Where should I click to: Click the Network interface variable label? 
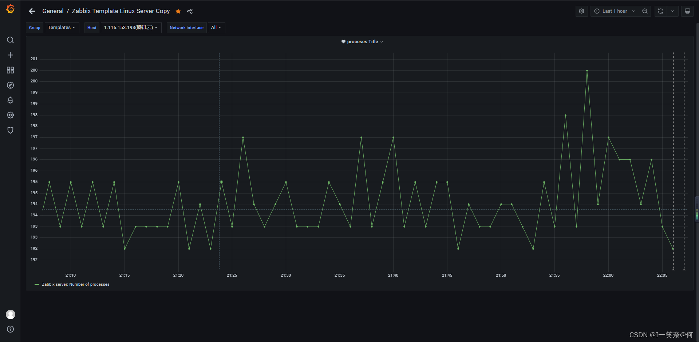coord(186,28)
